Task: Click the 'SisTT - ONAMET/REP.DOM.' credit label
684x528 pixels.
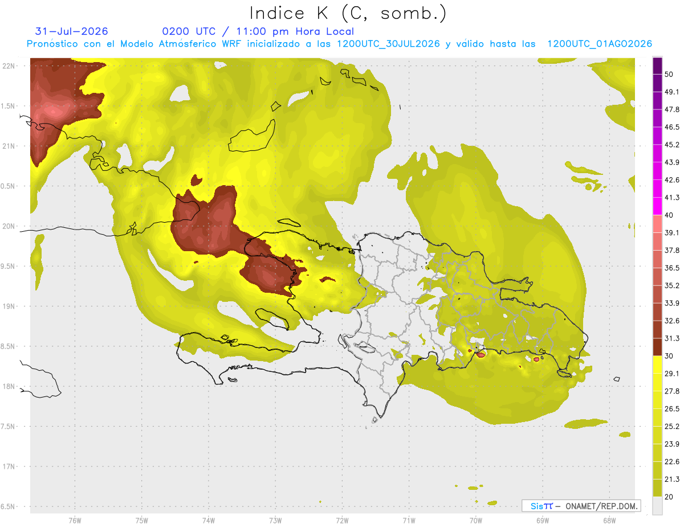Action: tap(581, 506)
